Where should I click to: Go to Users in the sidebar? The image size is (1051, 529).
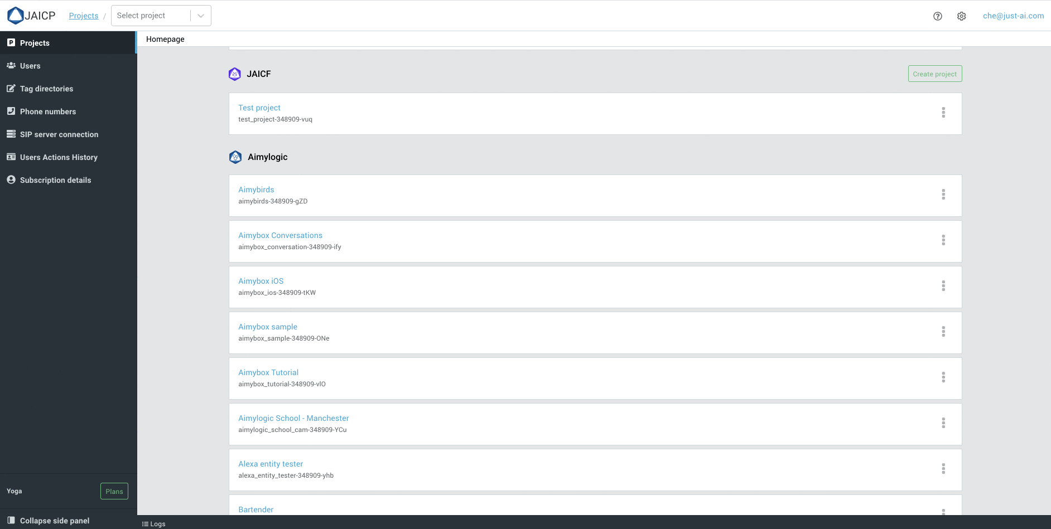(68, 66)
